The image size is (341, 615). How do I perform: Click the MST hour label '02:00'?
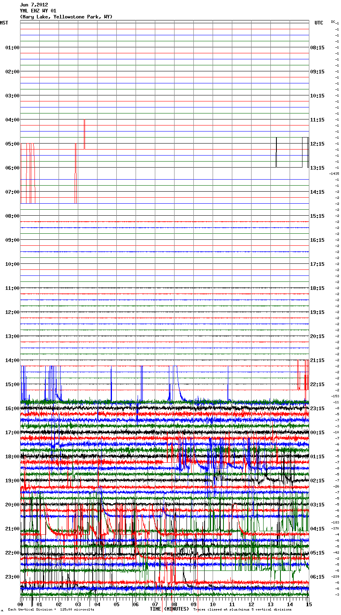tap(12, 72)
